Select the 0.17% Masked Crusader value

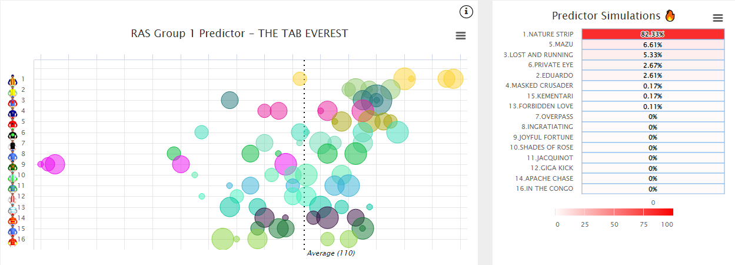click(653, 85)
